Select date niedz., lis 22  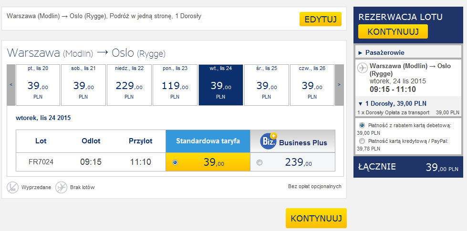click(x=129, y=85)
